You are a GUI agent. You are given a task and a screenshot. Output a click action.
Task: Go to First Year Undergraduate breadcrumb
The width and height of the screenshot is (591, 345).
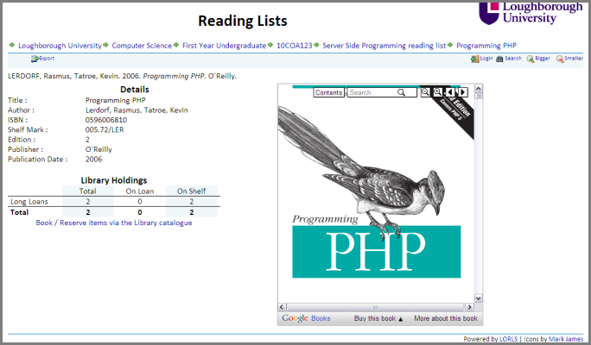point(224,45)
